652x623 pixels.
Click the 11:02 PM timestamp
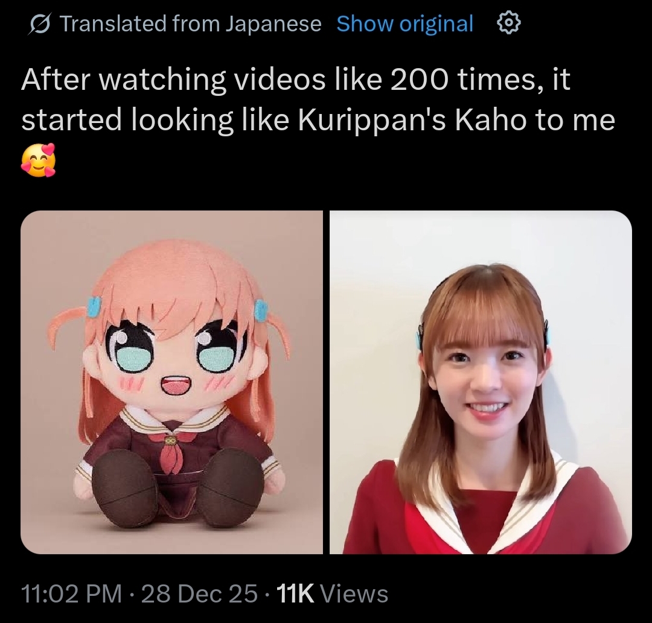[x=71, y=593]
